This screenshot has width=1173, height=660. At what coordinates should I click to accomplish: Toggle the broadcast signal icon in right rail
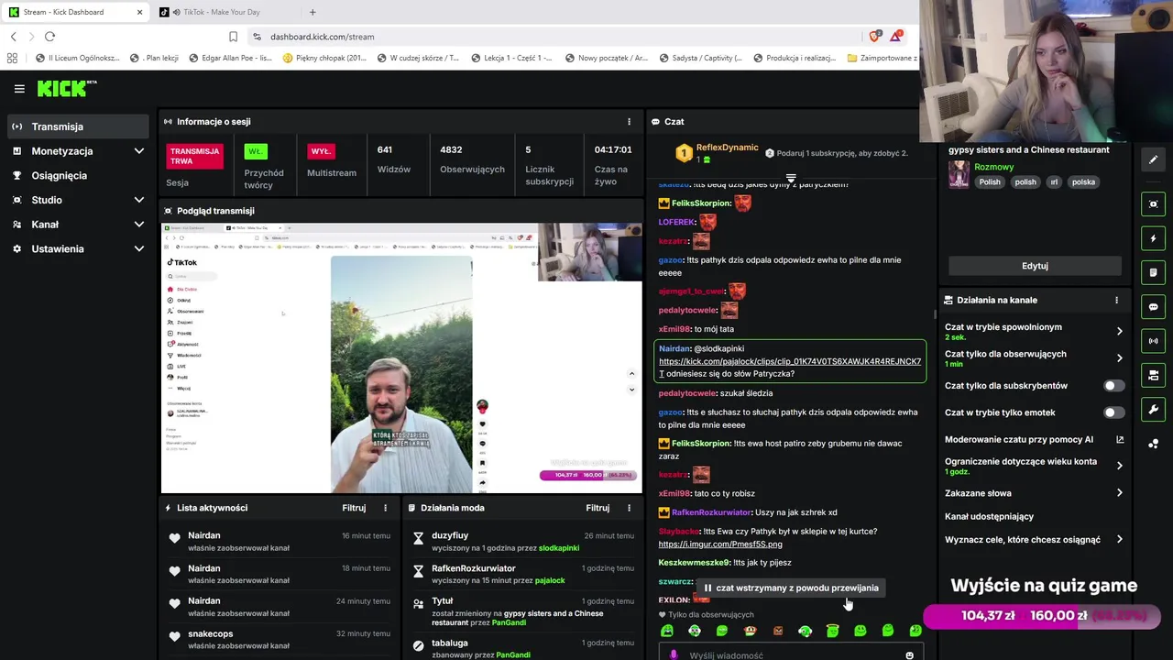point(1154,341)
